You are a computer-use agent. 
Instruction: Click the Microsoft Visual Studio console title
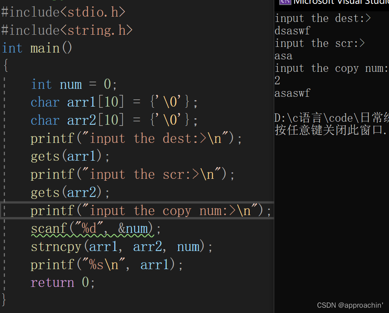(341, 2)
